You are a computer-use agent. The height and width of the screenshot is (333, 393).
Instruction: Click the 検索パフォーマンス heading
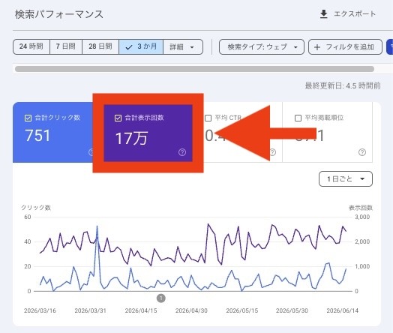tap(59, 14)
